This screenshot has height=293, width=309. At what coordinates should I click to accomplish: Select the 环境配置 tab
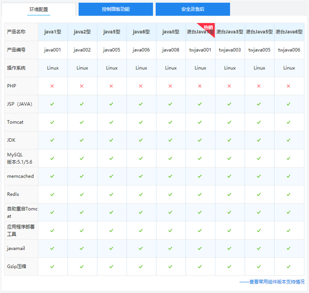pos(39,9)
